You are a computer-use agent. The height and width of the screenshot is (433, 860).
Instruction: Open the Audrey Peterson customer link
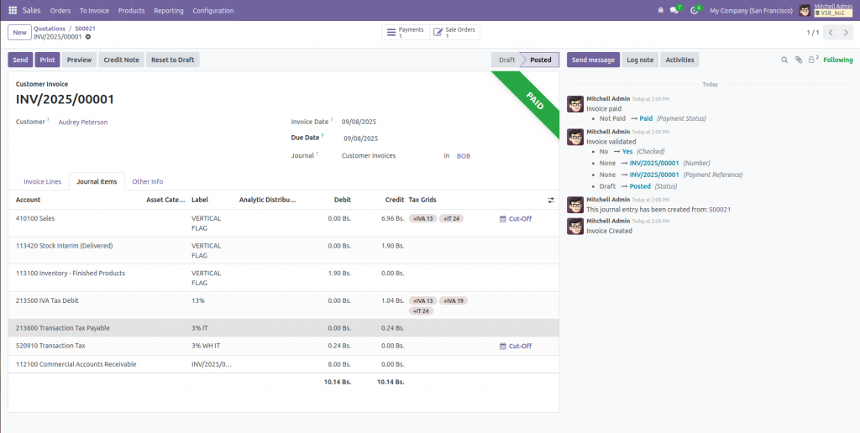tap(82, 122)
